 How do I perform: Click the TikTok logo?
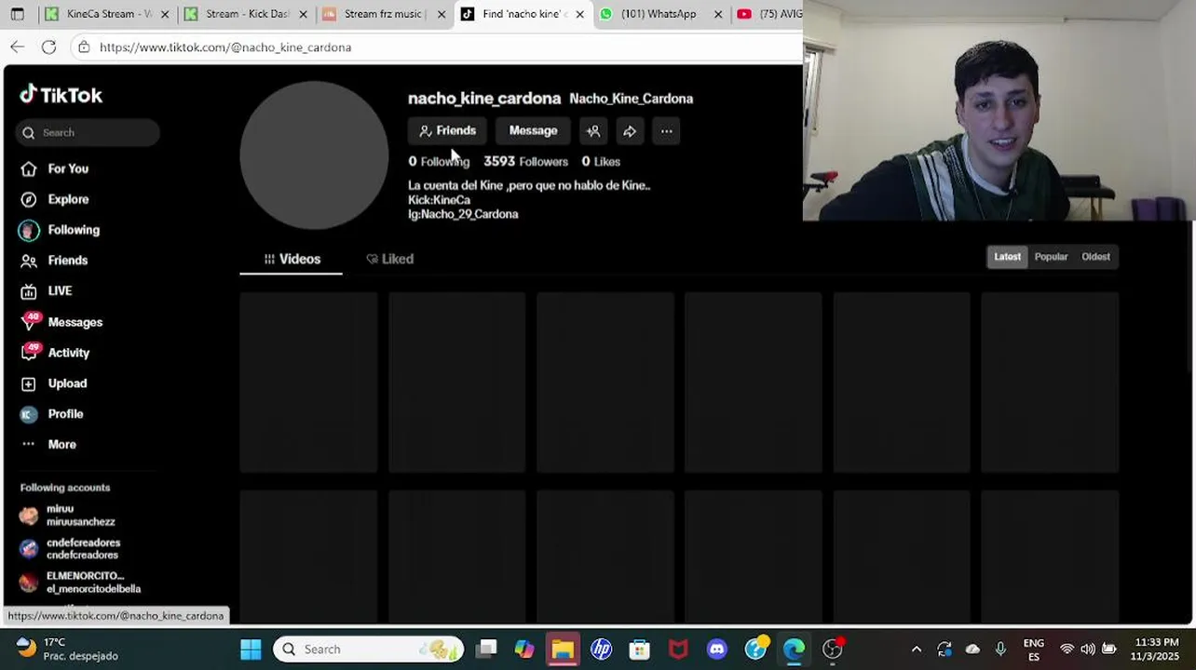click(61, 95)
